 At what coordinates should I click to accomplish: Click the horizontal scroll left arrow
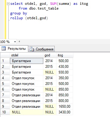[x=19, y=41]
